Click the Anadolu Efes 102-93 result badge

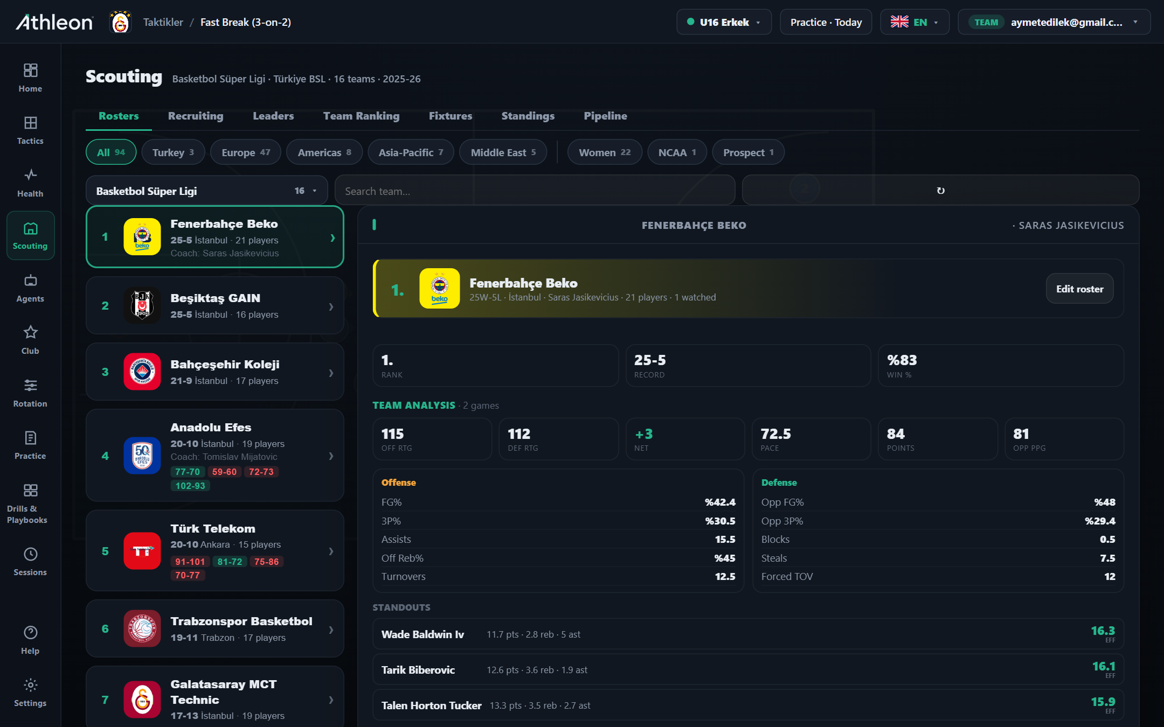click(x=190, y=486)
